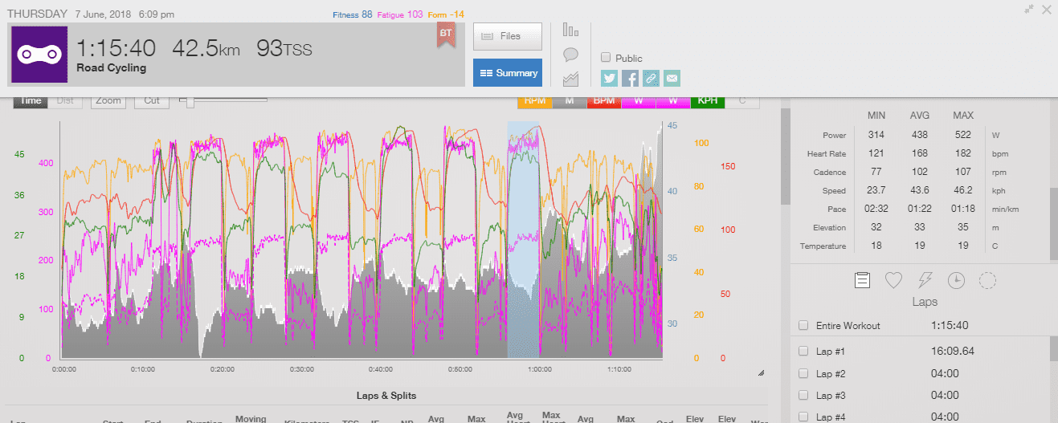1058x423 pixels.
Task: Check the Entire Workout checkbox
Action: (x=803, y=326)
